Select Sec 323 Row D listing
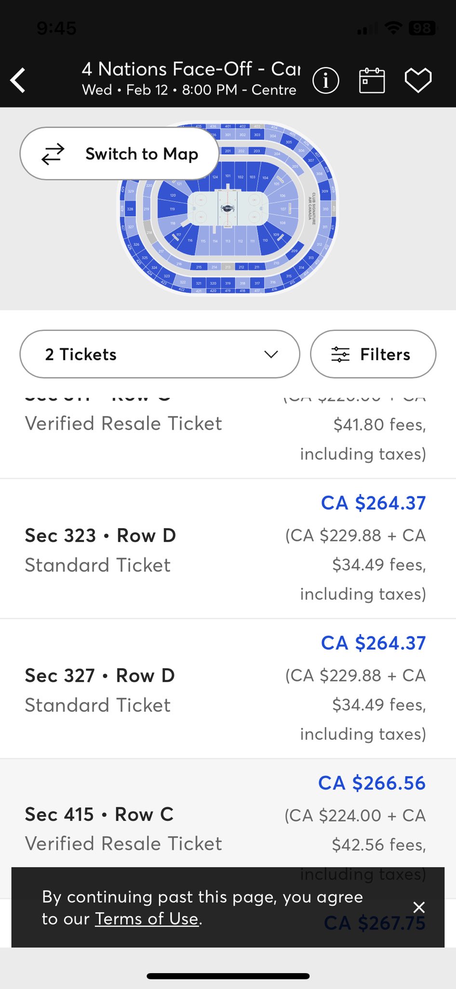Screen dimensions: 456x989 pos(228,549)
